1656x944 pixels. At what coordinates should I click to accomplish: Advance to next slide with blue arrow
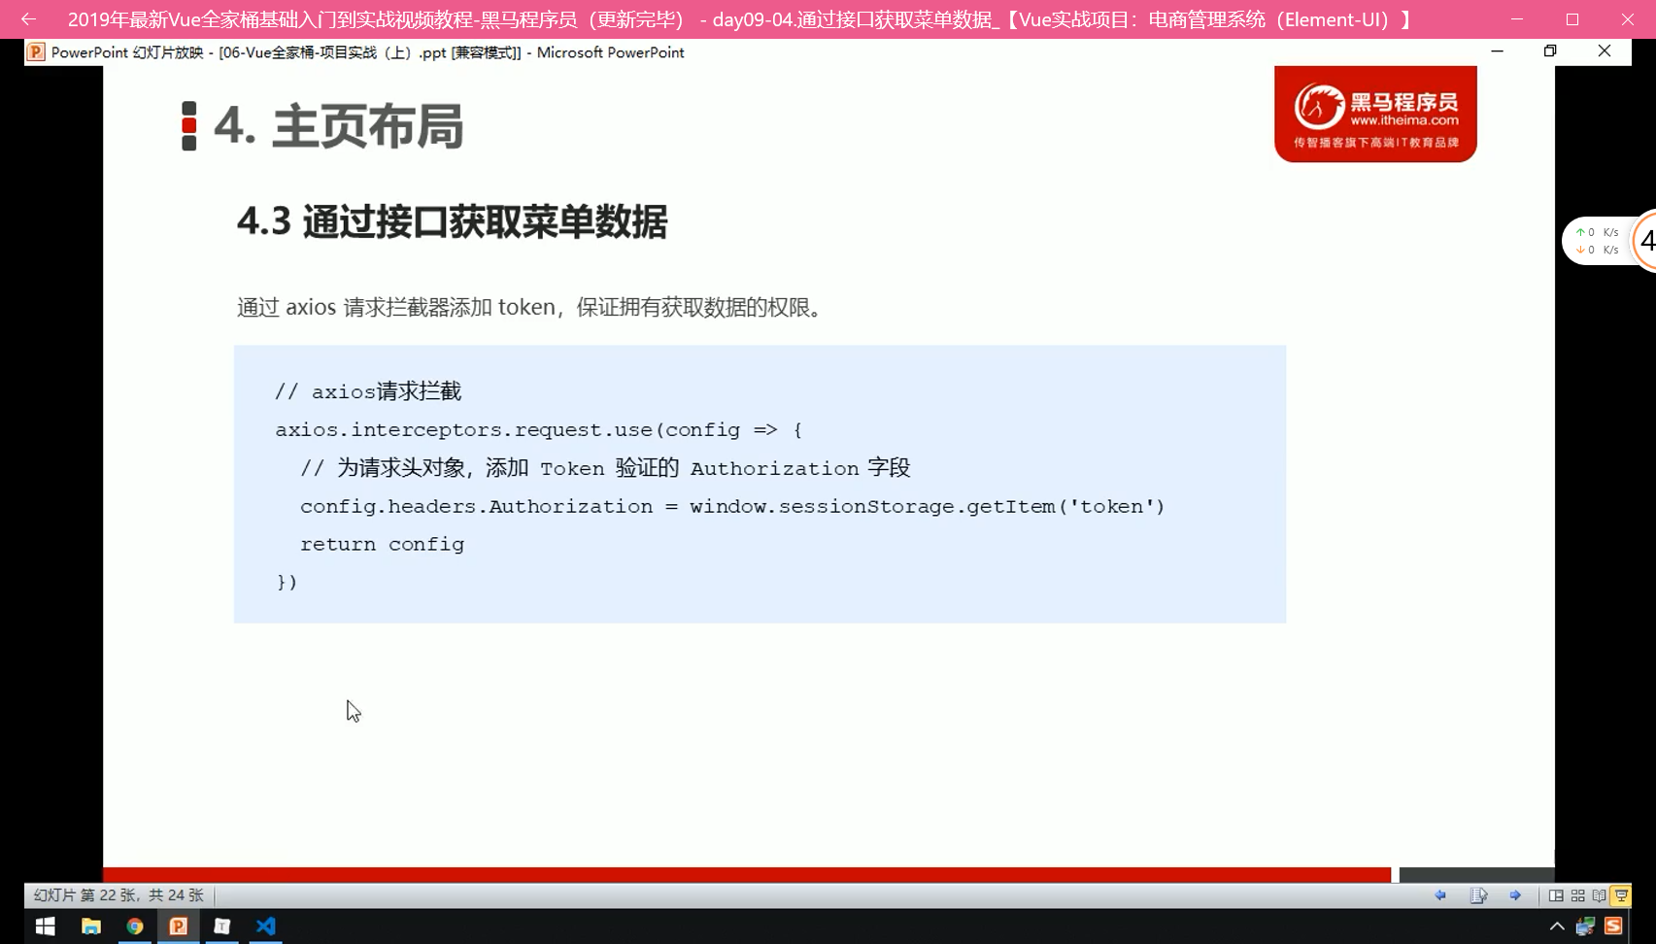pyautogui.click(x=1515, y=895)
